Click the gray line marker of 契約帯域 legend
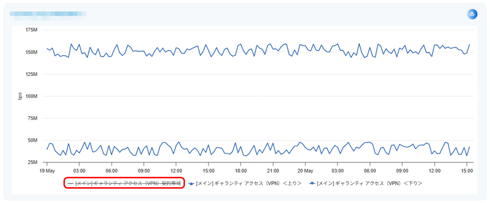The height and width of the screenshot is (203, 490). click(x=71, y=184)
